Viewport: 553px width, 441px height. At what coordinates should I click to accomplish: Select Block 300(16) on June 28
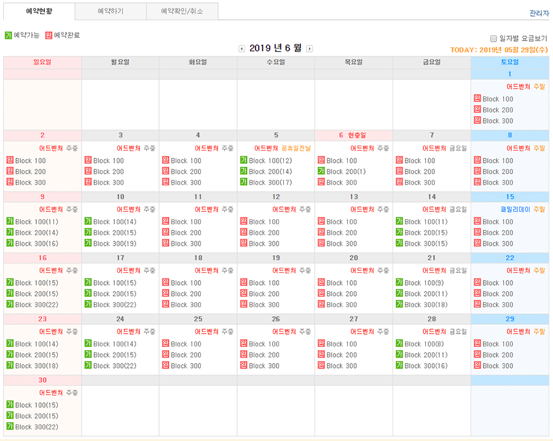[x=426, y=365]
